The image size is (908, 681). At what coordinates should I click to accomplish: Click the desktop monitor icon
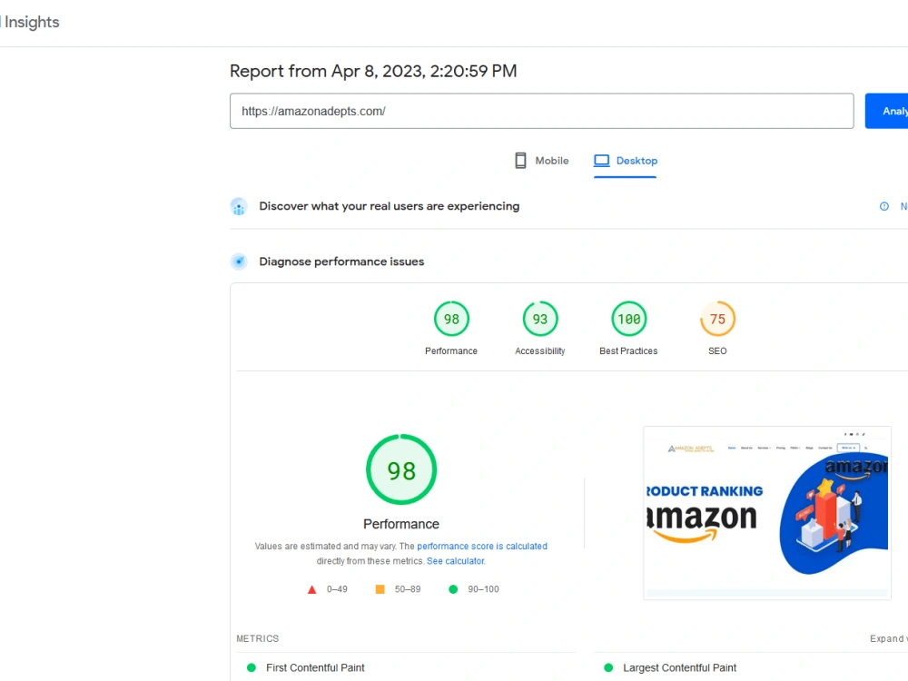(x=602, y=161)
